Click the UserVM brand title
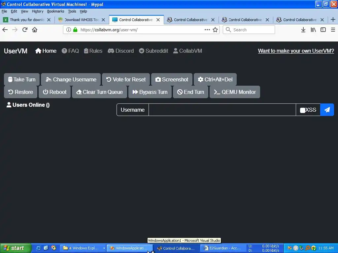The image size is (338, 253). pos(16,51)
